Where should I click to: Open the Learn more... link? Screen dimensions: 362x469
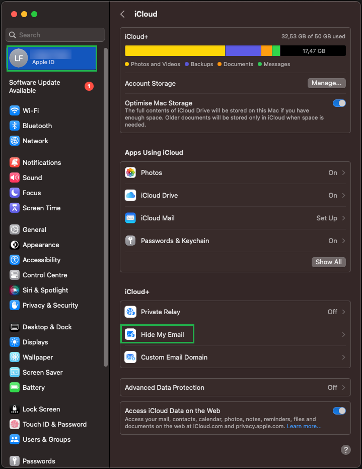click(304, 426)
